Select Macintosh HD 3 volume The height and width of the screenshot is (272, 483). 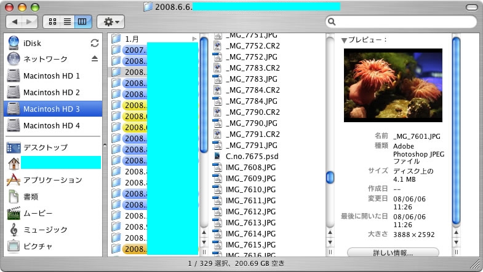click(53, 109)
